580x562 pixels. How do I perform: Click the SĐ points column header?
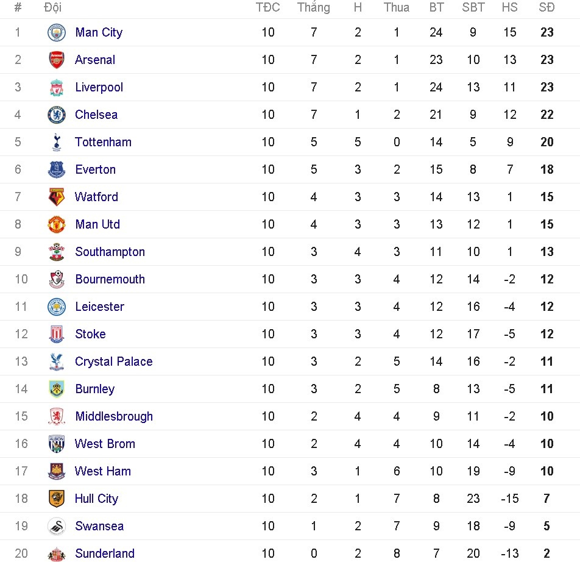546,7
